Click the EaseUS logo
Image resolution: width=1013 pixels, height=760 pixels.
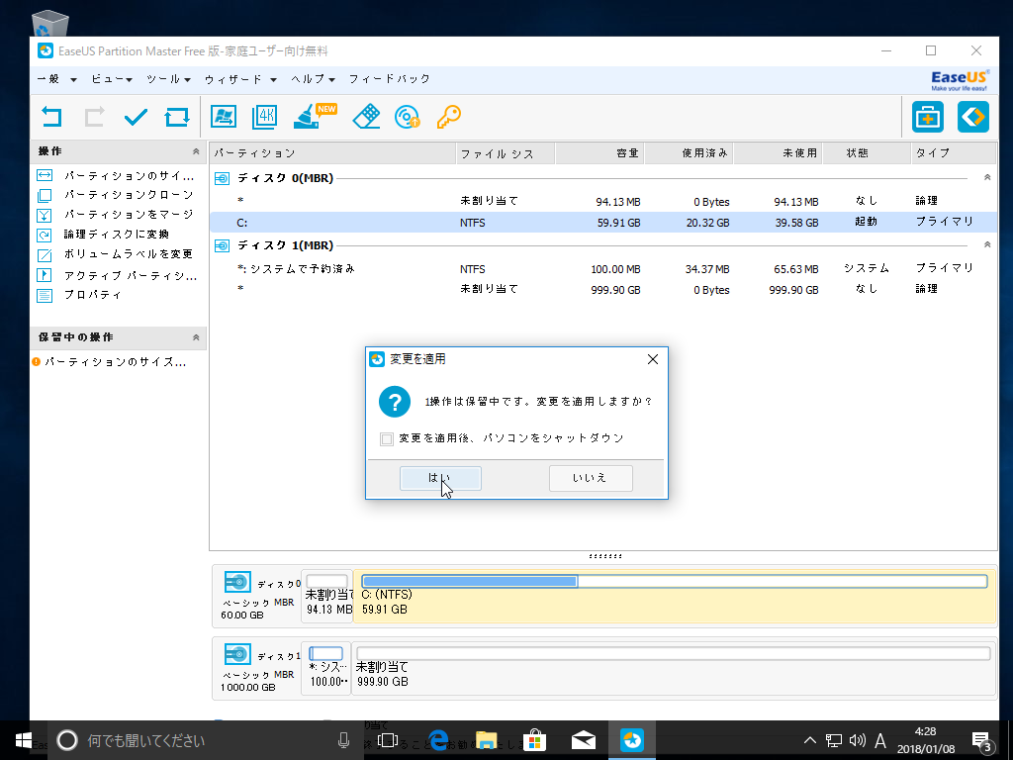pyautogui.click(x=960, y=80)
